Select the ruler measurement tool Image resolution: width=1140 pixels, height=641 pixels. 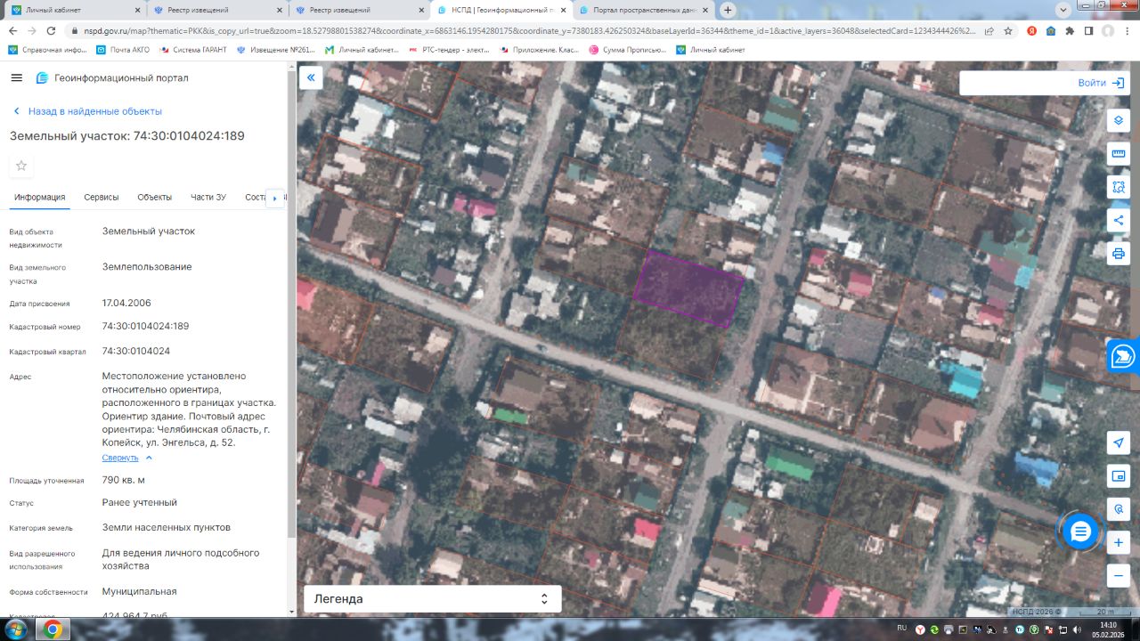click(x=1119, y=153)
